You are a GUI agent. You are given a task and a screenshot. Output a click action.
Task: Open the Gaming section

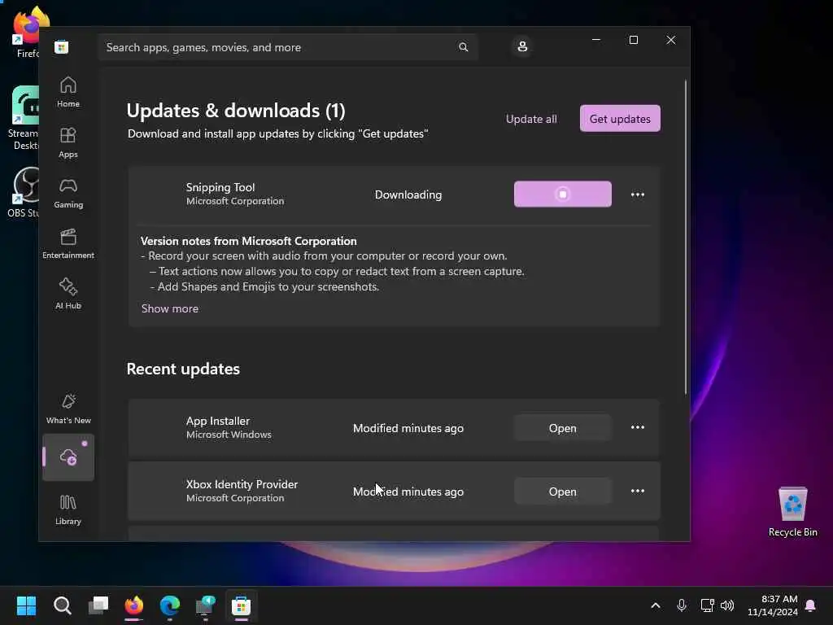click(68, 194)
